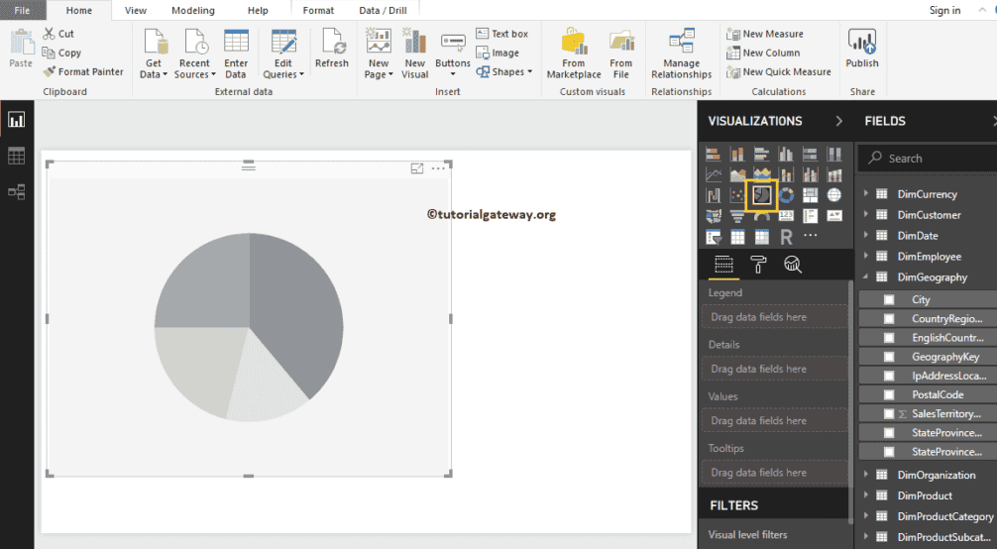Open the Relationships view in left sidebar
Viewport: 997px width, 549px height.
click(16, 191)
